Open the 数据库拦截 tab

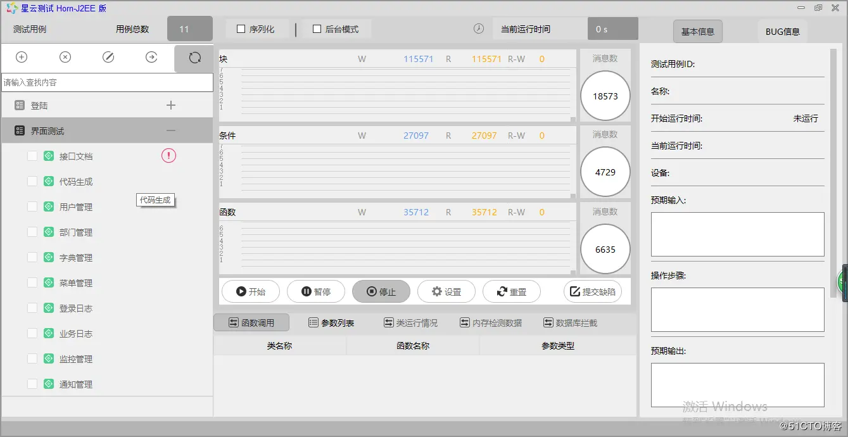(570, 322)
